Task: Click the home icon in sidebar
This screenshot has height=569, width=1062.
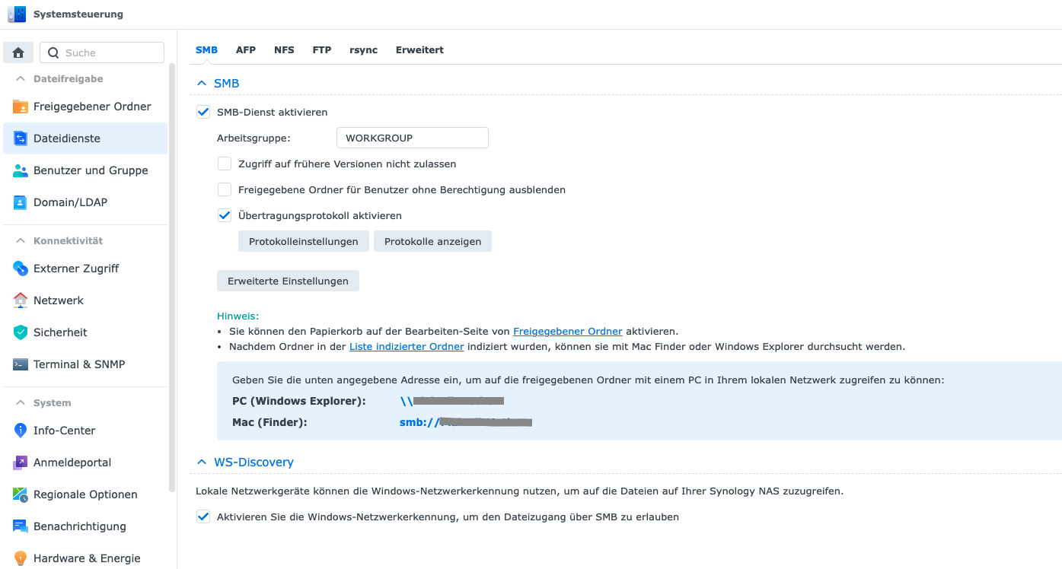Action: click(18, 52)
